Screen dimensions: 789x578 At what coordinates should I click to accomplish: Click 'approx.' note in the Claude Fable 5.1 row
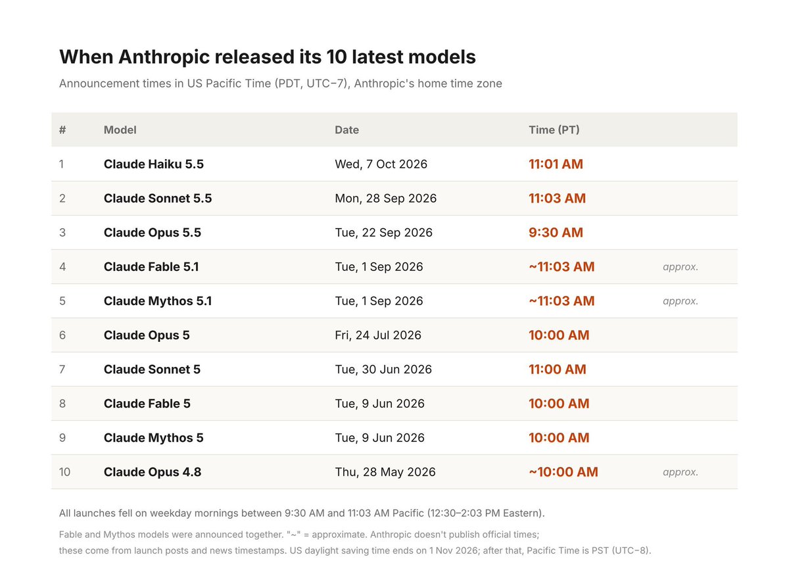click(x=681, y=267)
